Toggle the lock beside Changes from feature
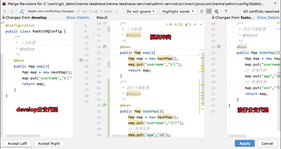Image resolution: width=281 pixels, height=149 pixels. point(213,18)
